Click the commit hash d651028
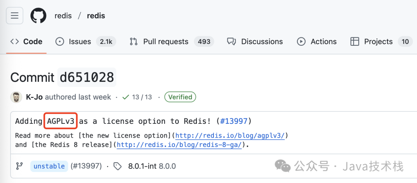Viewport: 417px width, 183px height. point(87,77)
